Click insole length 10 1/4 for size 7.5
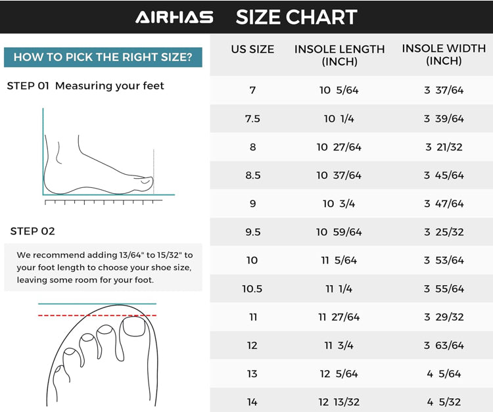493x412 pixels. (339, 118)
